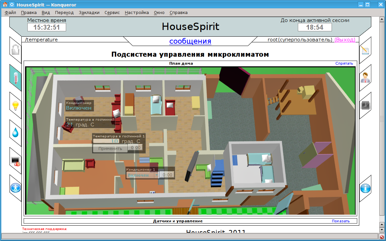Click the gray download tray icon

(365, 105)
